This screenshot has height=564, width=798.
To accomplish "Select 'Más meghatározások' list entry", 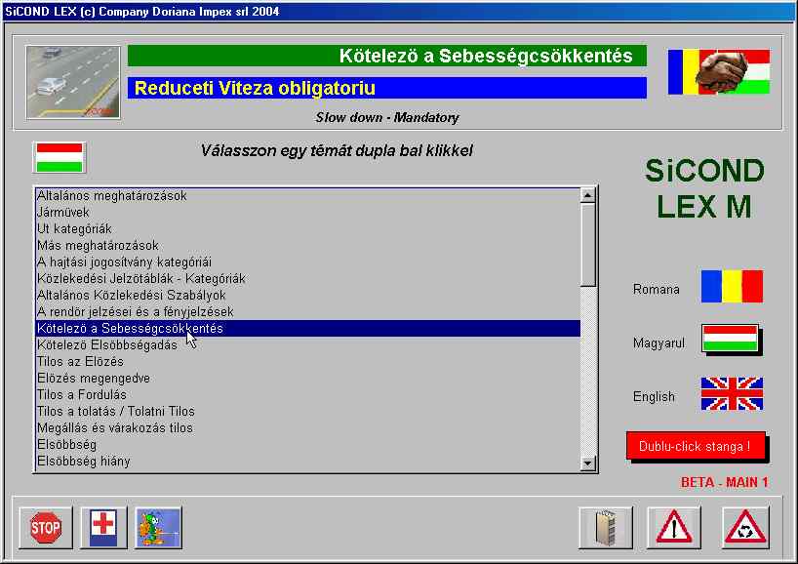I will coord(308,245).
